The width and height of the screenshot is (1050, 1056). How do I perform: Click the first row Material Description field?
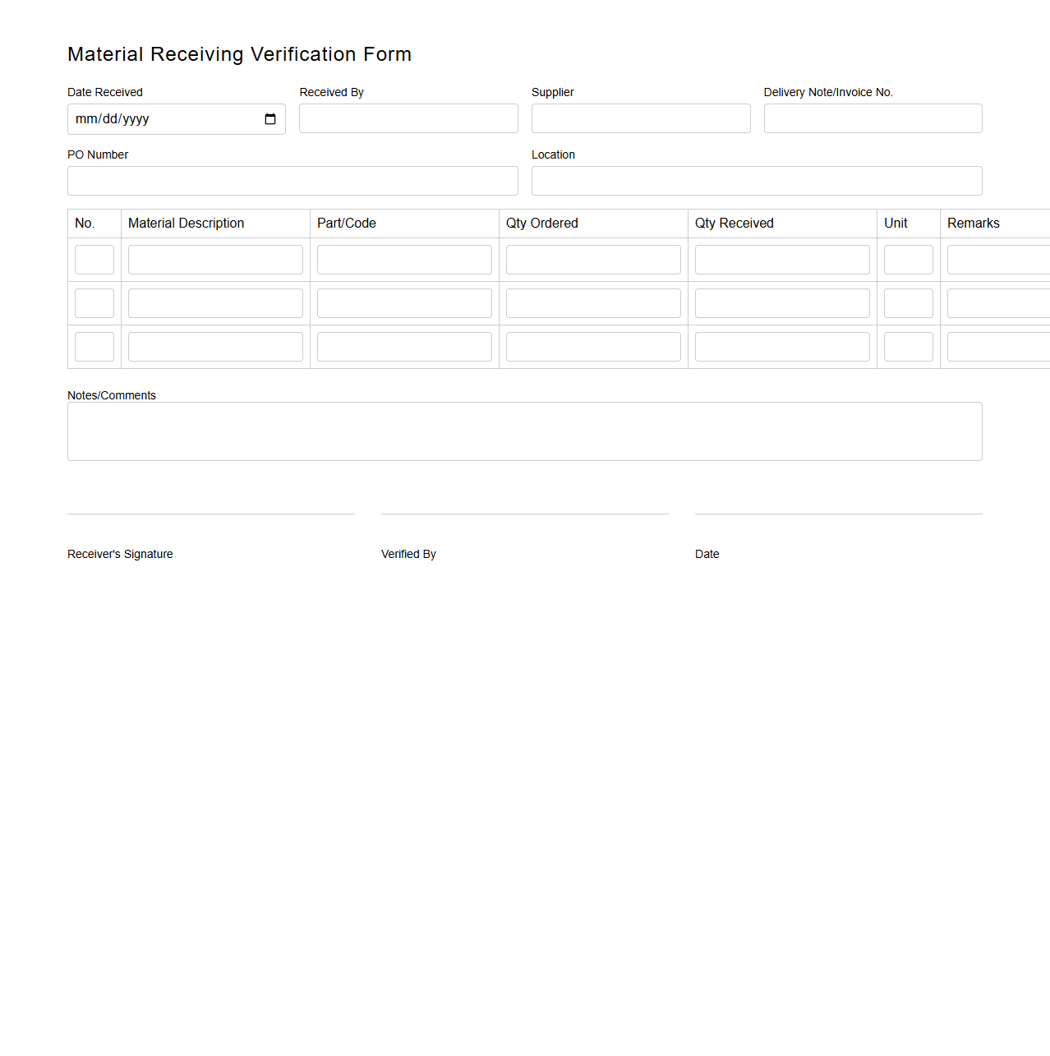tap(215, 259)
